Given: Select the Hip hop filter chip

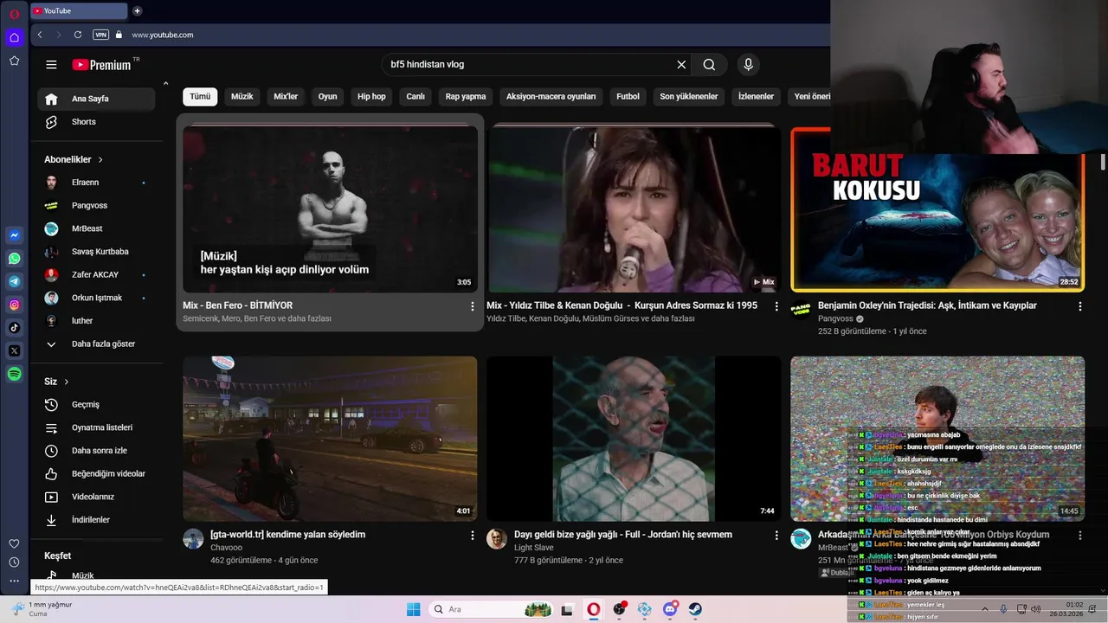Looking at the screenshot, I should click(371, 97).
